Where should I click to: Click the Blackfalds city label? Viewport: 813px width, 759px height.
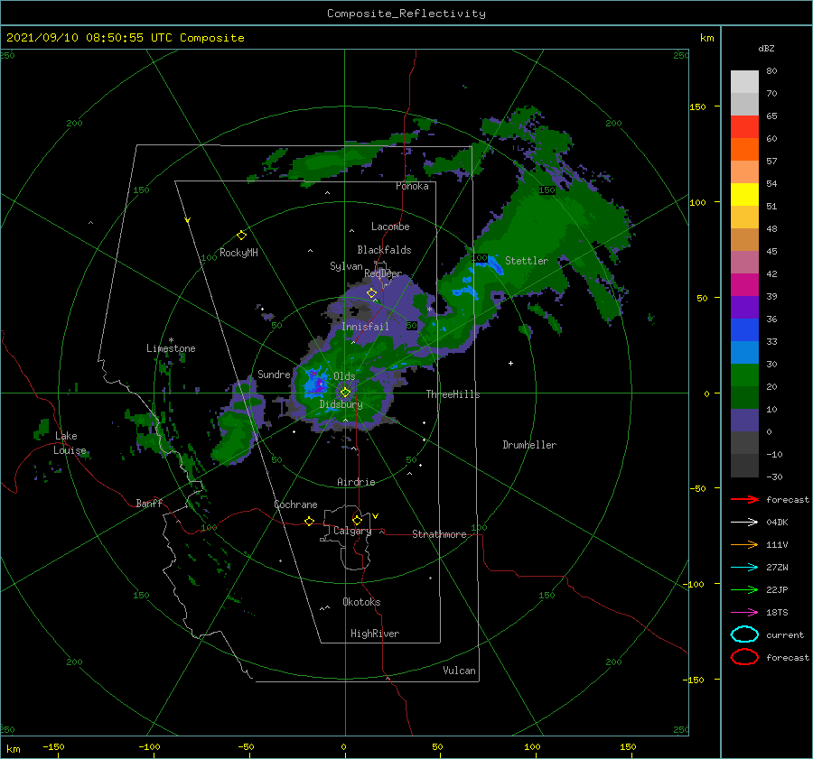point(384,250)
